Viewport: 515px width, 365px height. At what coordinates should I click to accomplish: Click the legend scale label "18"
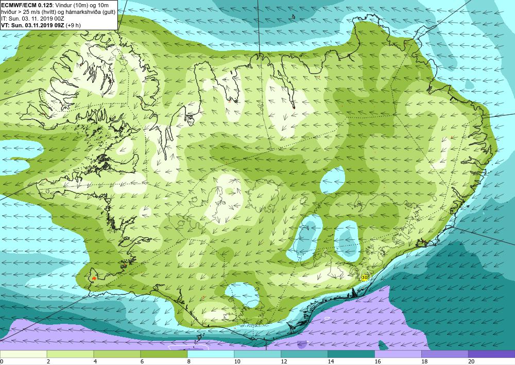click(424, 361)
